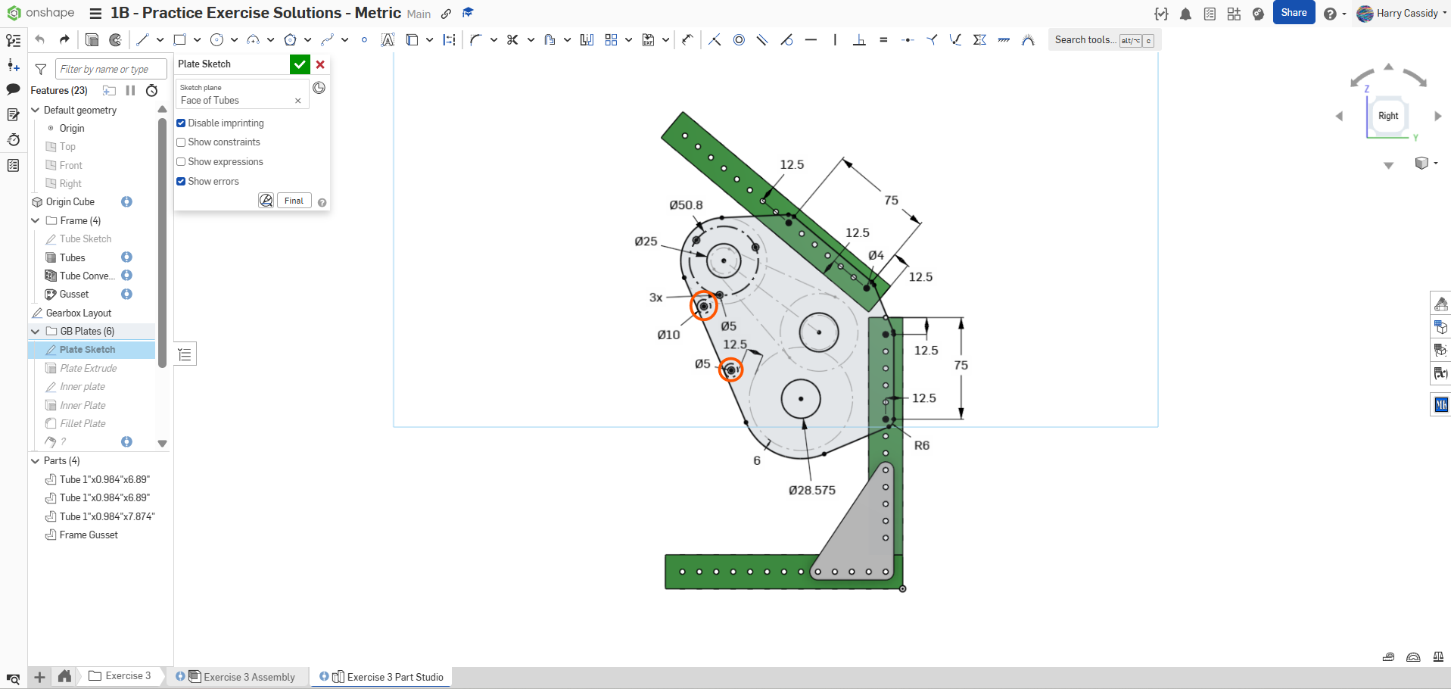Click the Undo arrow
1451x689 pixels.
coord(40,40)
